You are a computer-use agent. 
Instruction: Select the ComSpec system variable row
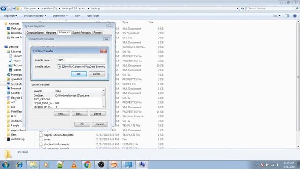67,95
